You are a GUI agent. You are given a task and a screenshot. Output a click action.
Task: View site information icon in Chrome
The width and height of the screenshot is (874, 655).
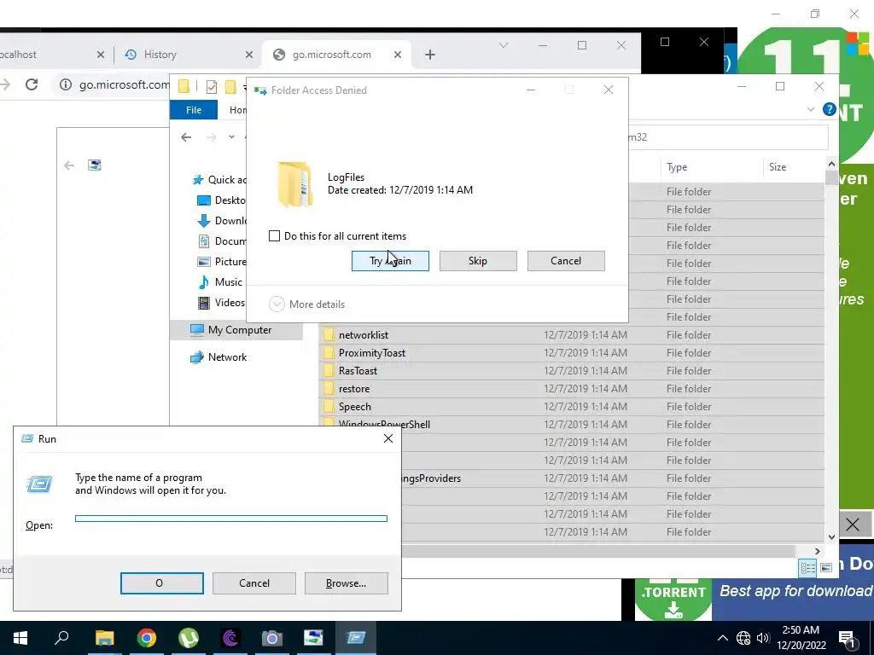click(x=66, y=84)
